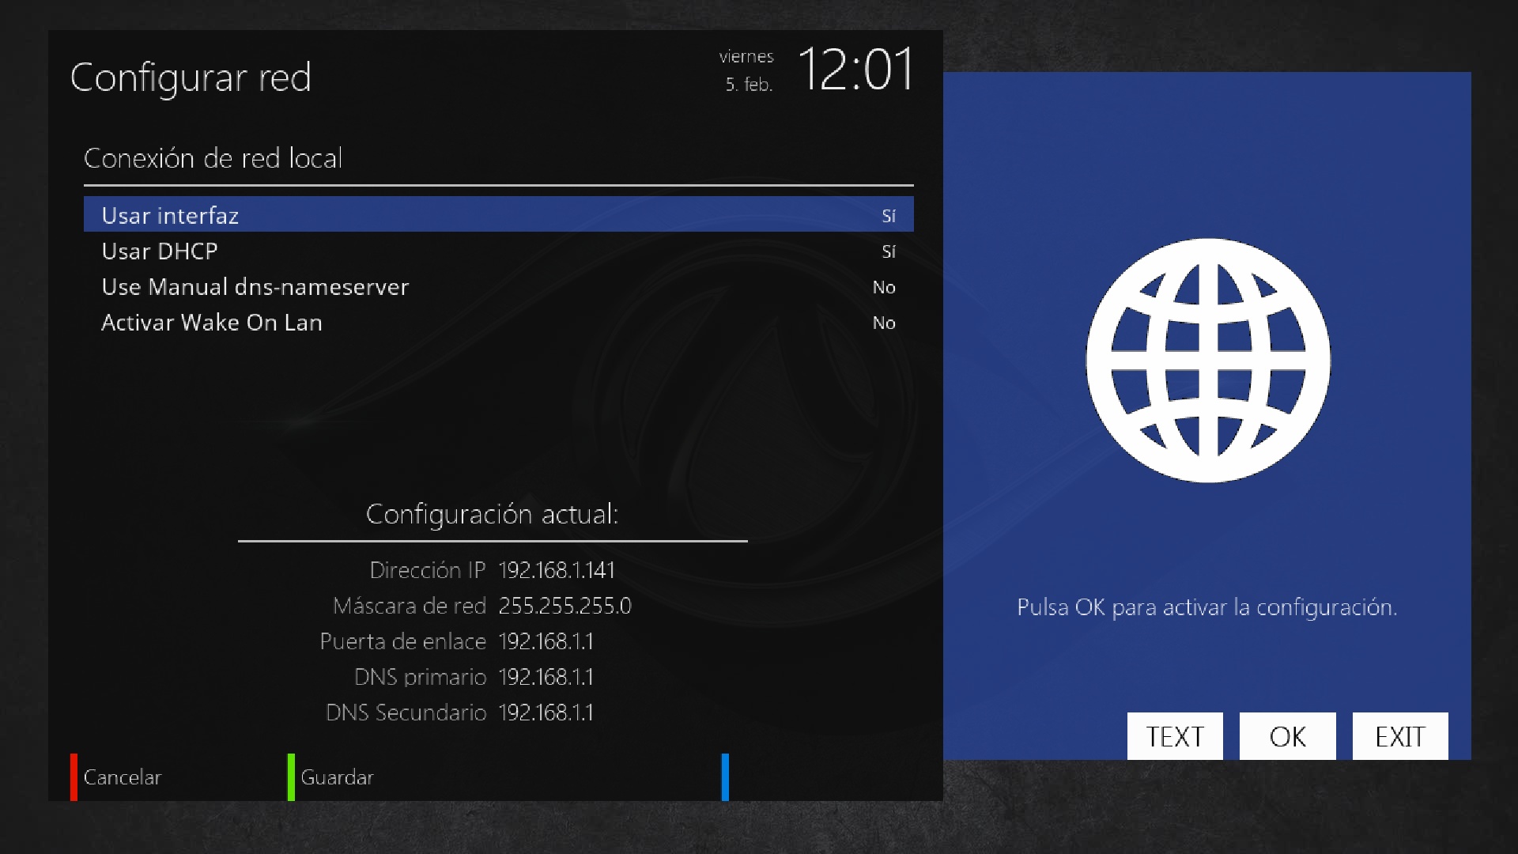Screen dimensions: 1518x854
Task: Click the Dirección IP value 192.168.1.141
Action: click(556, 570)
